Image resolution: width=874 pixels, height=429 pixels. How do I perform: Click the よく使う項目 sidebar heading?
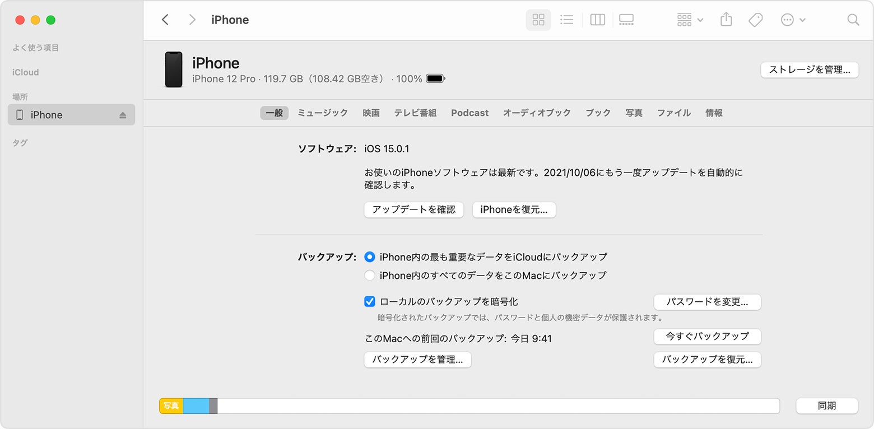36,48
